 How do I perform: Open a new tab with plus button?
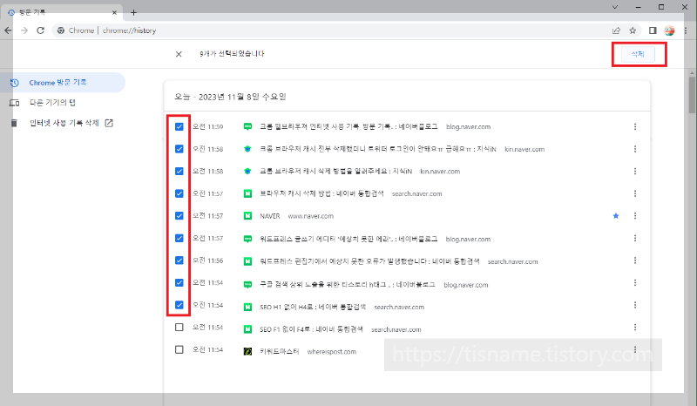[133, 12]
